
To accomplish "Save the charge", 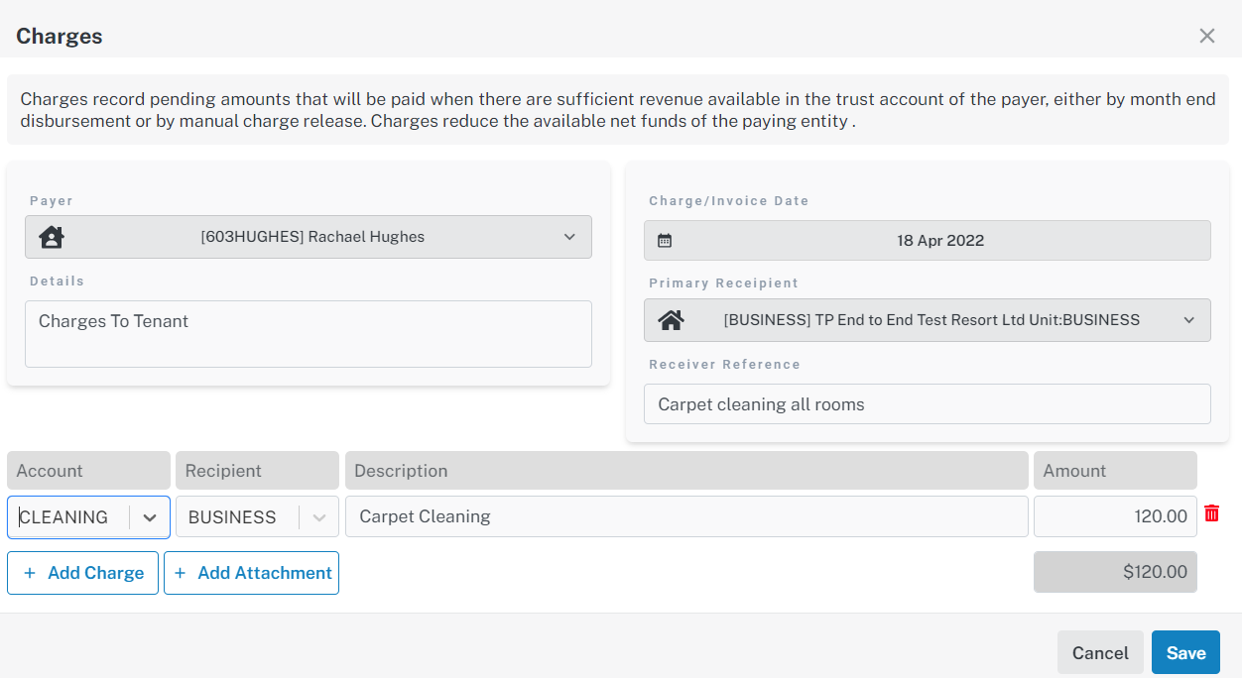I will (x=1185, y=652).
